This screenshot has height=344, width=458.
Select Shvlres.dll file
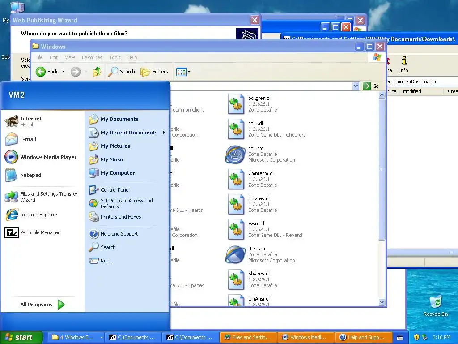tap(253, 279)
